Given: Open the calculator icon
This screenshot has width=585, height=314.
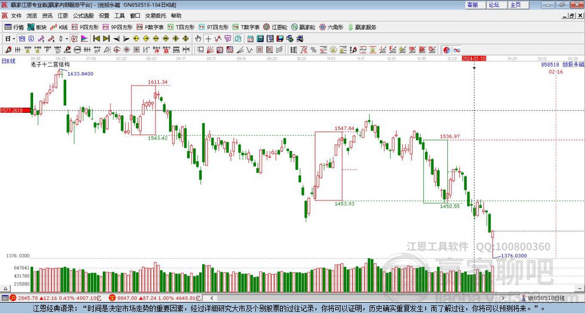Looking at the screenshot, I should pos(260,39).
